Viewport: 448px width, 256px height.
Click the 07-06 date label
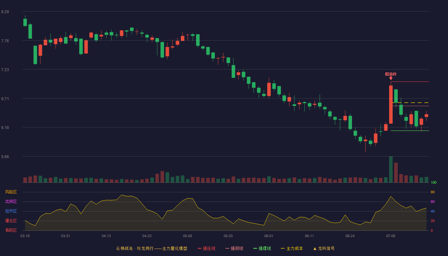[391, 236]
